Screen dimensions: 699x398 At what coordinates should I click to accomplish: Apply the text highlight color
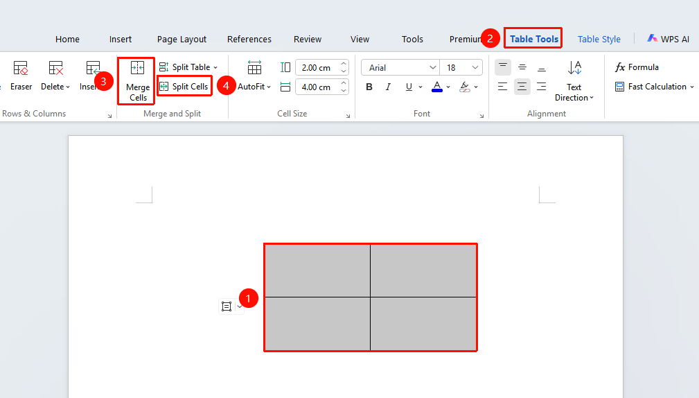pos(465,87)
